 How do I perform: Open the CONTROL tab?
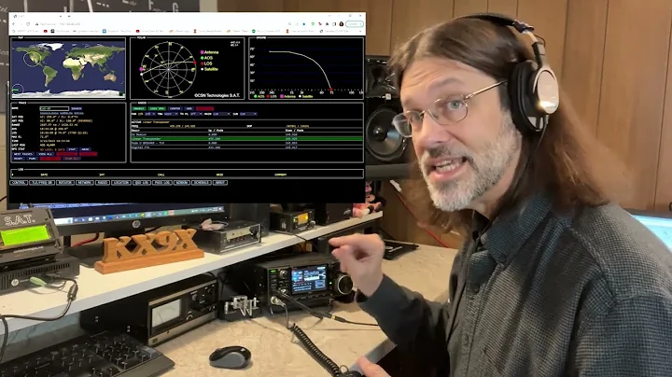pos(19,183)
